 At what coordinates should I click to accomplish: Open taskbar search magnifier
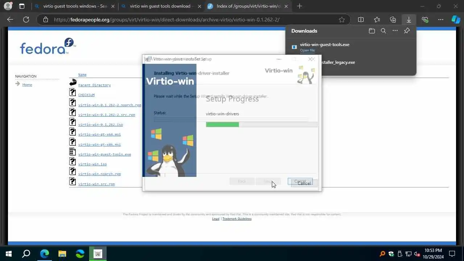coord(26,254)
